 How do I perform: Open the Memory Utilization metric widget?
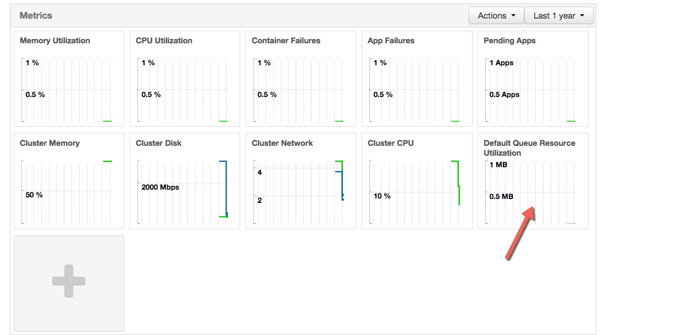(68, 78)
